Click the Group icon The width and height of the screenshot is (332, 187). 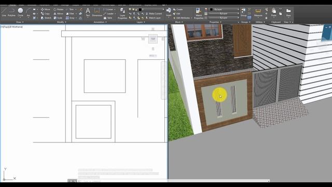pos(243,12)
